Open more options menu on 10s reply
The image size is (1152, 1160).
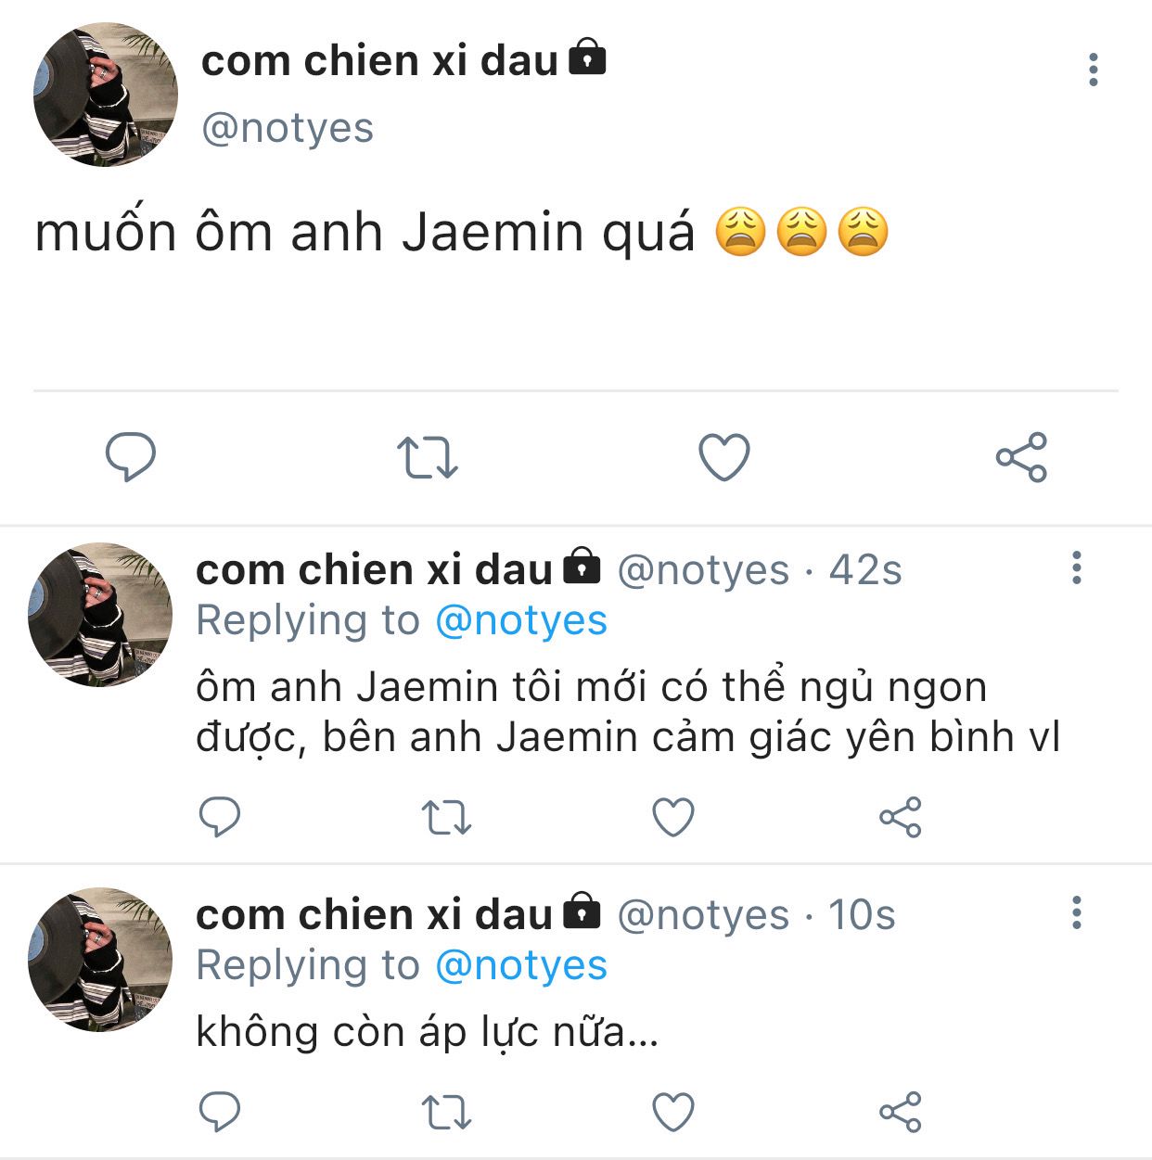[x=1077, y=912]
